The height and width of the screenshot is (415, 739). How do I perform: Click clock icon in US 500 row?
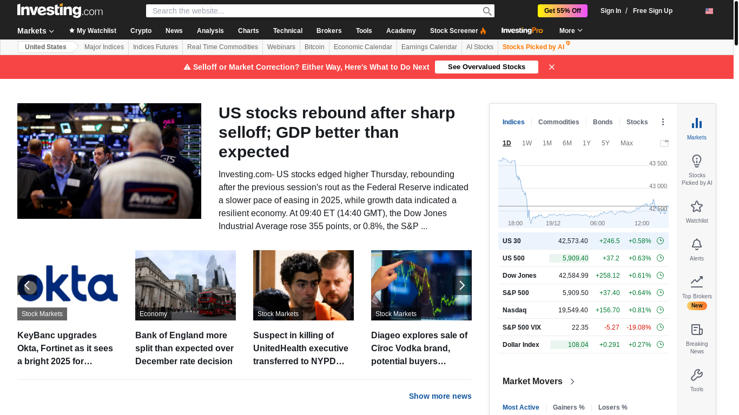pyautogui.click(x=660, y=258)
